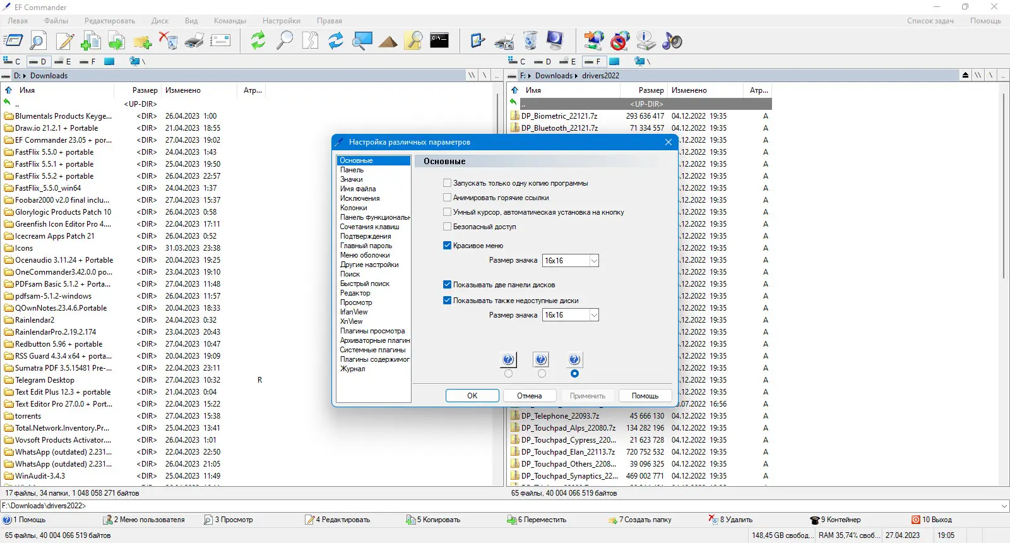
Task: Select drive C in the right panel drive bar
Action: (x=517, y=61)
